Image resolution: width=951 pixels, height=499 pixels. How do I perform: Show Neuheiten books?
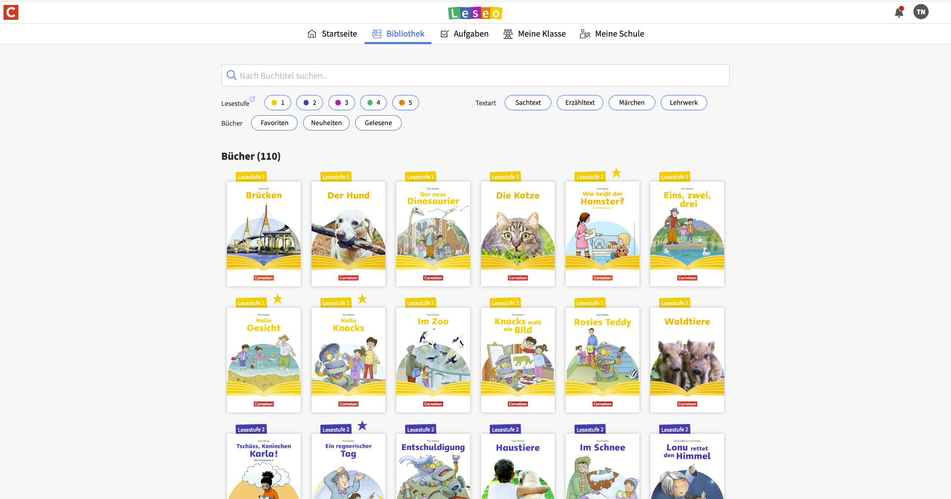coord(326,123)
